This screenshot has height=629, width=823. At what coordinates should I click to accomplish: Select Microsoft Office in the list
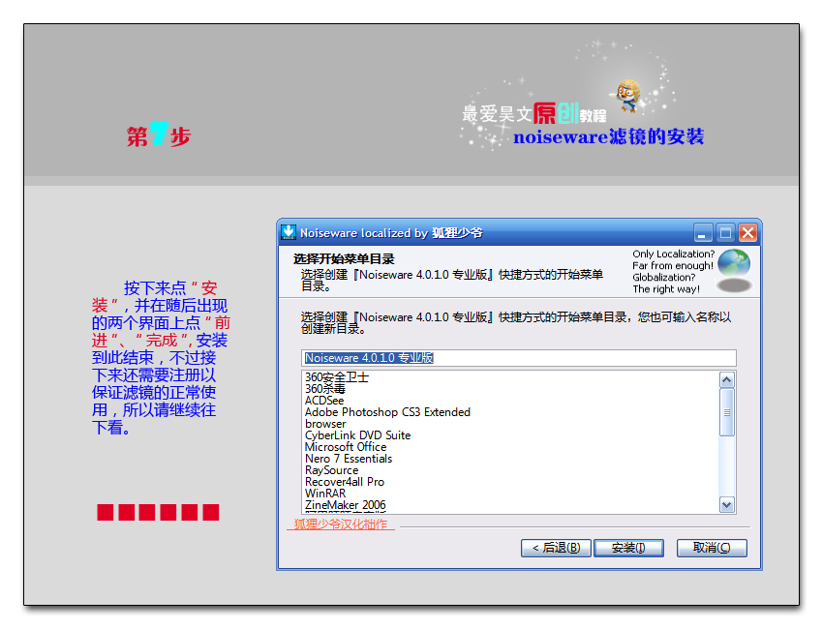click(346, 447)
